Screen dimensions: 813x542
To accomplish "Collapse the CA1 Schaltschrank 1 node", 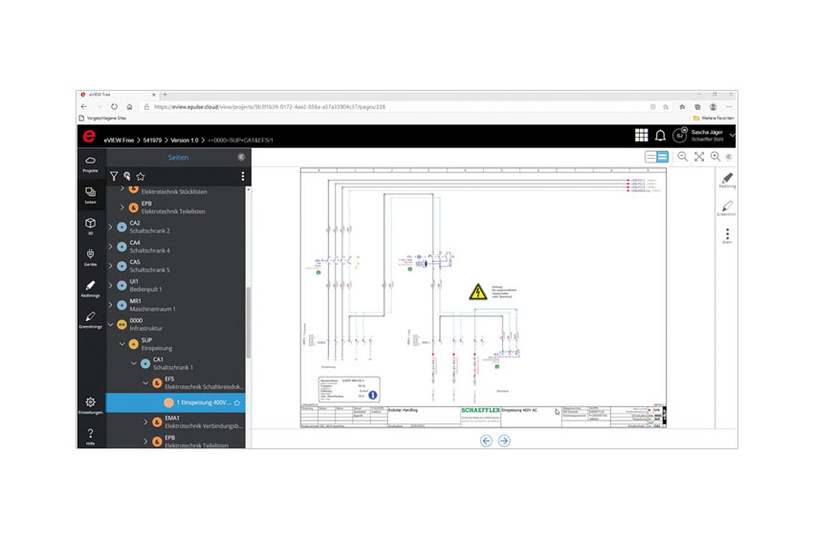I will pos(134,363).
